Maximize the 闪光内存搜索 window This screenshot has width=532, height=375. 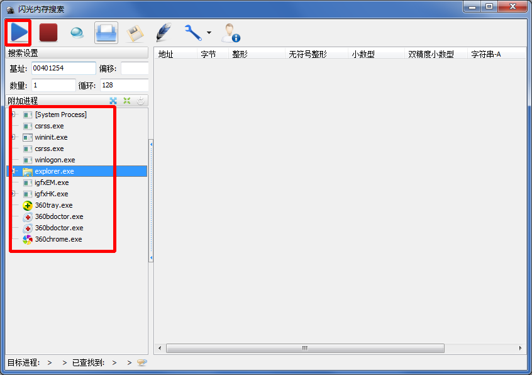pyautogui.click(x=489, y=7)
